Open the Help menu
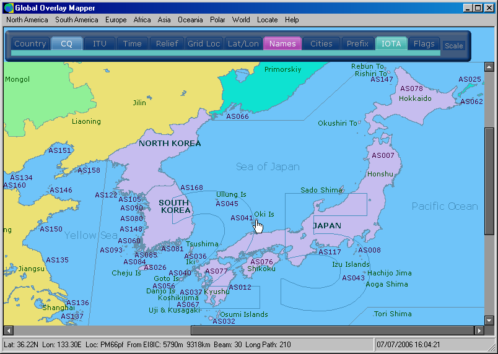This screenshot has height=354, width=498. pyautogui.click(x=292, y=20)
